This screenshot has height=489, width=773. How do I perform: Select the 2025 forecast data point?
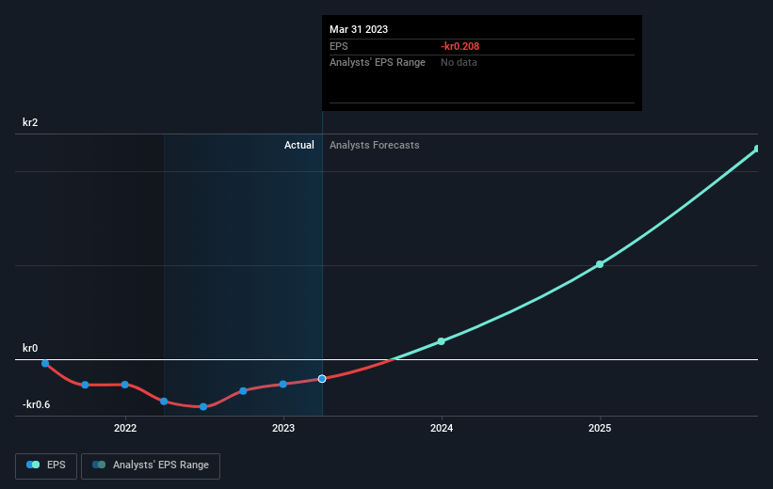point(600,264)
